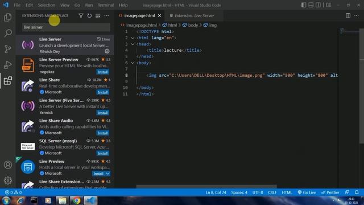Click imagepage.html breadcrumb item
This screenshot has height=205, width=364.
click(139, 25)
